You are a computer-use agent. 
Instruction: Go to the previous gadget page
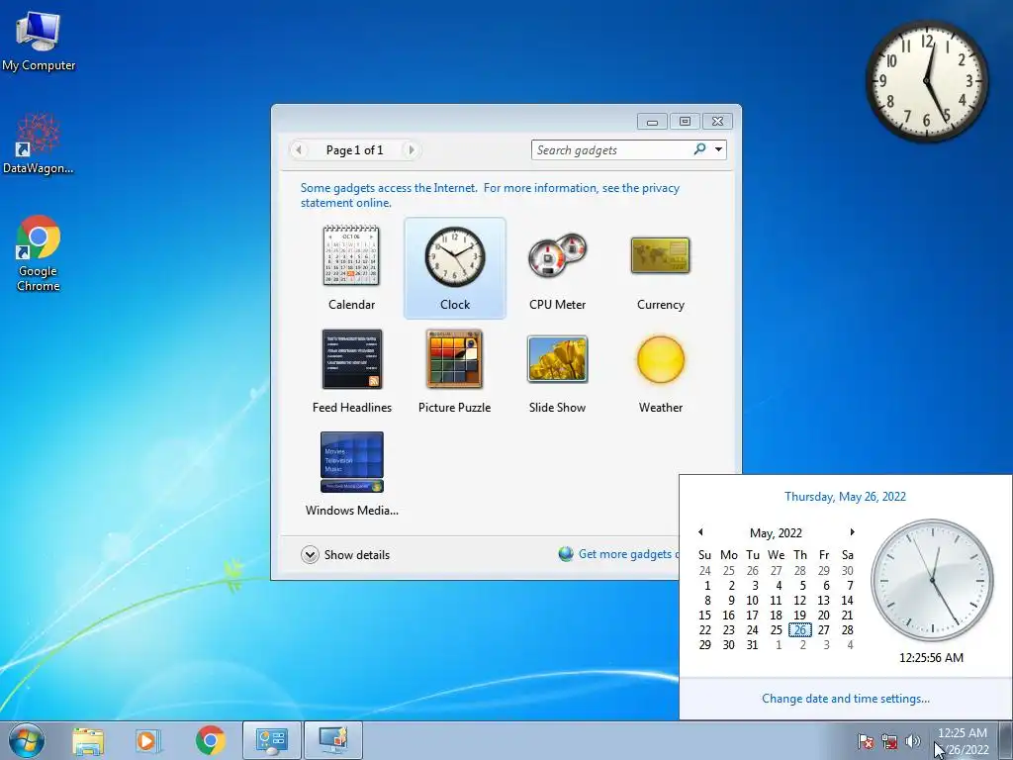tap(299, 150)
